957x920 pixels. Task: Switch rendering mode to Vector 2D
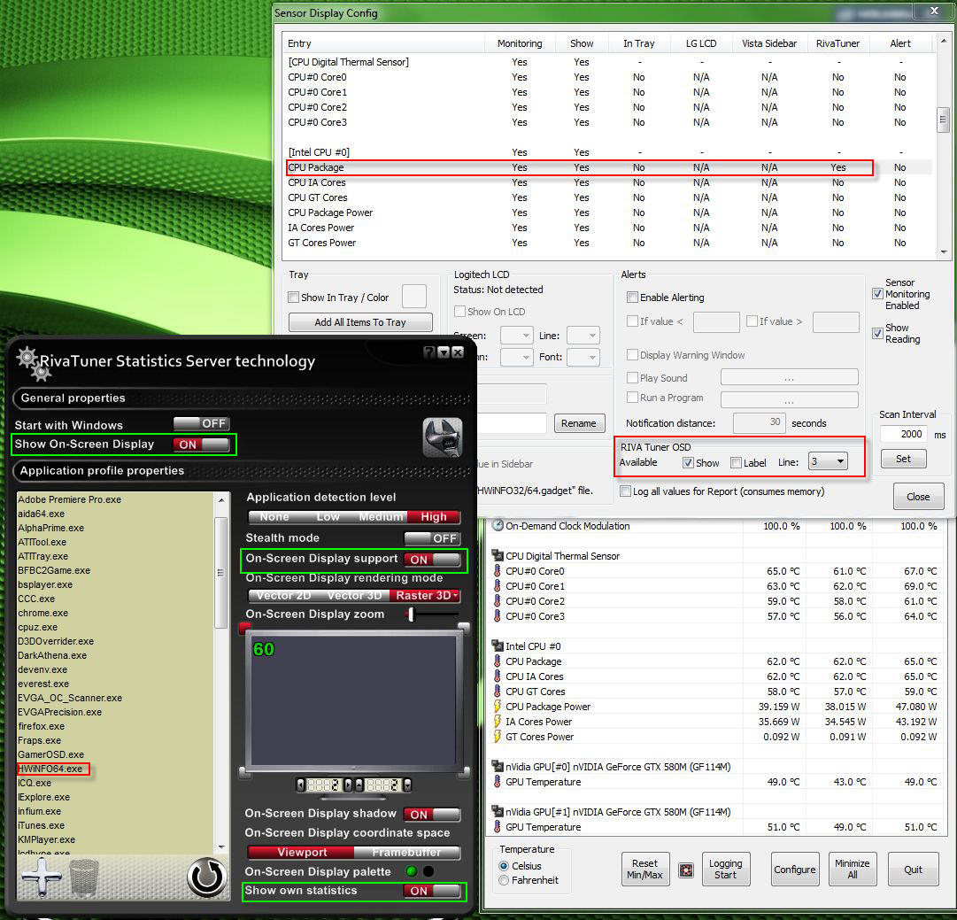point(284,595)
